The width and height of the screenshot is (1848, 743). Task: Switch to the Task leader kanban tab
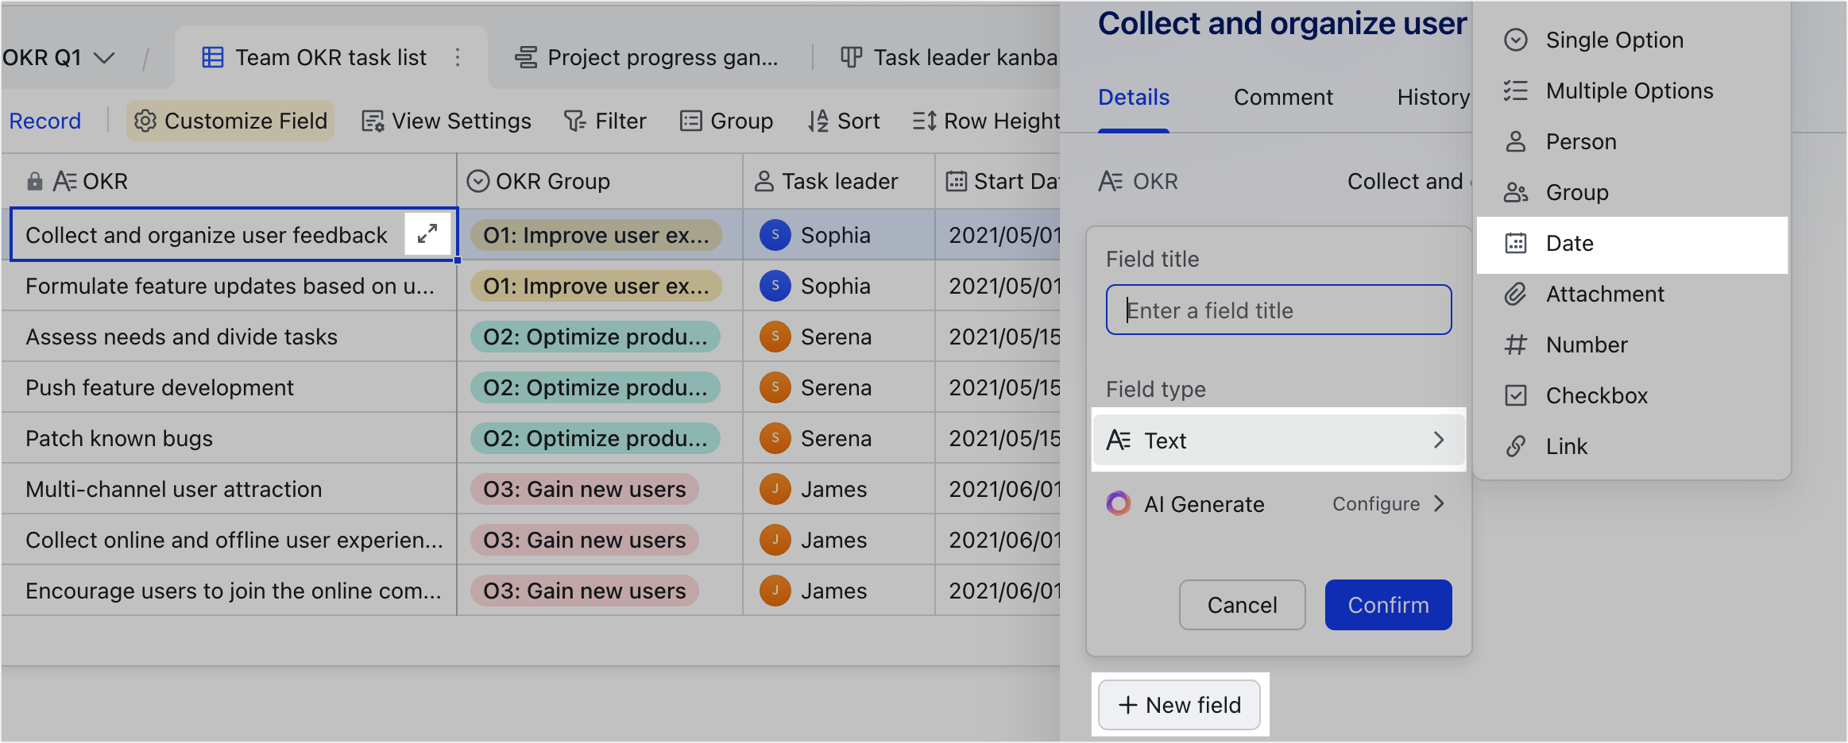click(949, 57)
